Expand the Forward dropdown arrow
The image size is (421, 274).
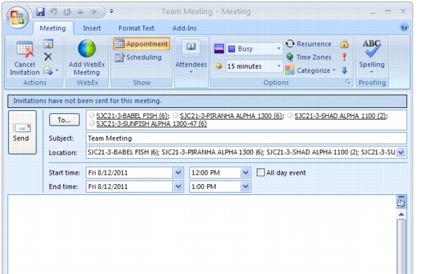[57, 70]
